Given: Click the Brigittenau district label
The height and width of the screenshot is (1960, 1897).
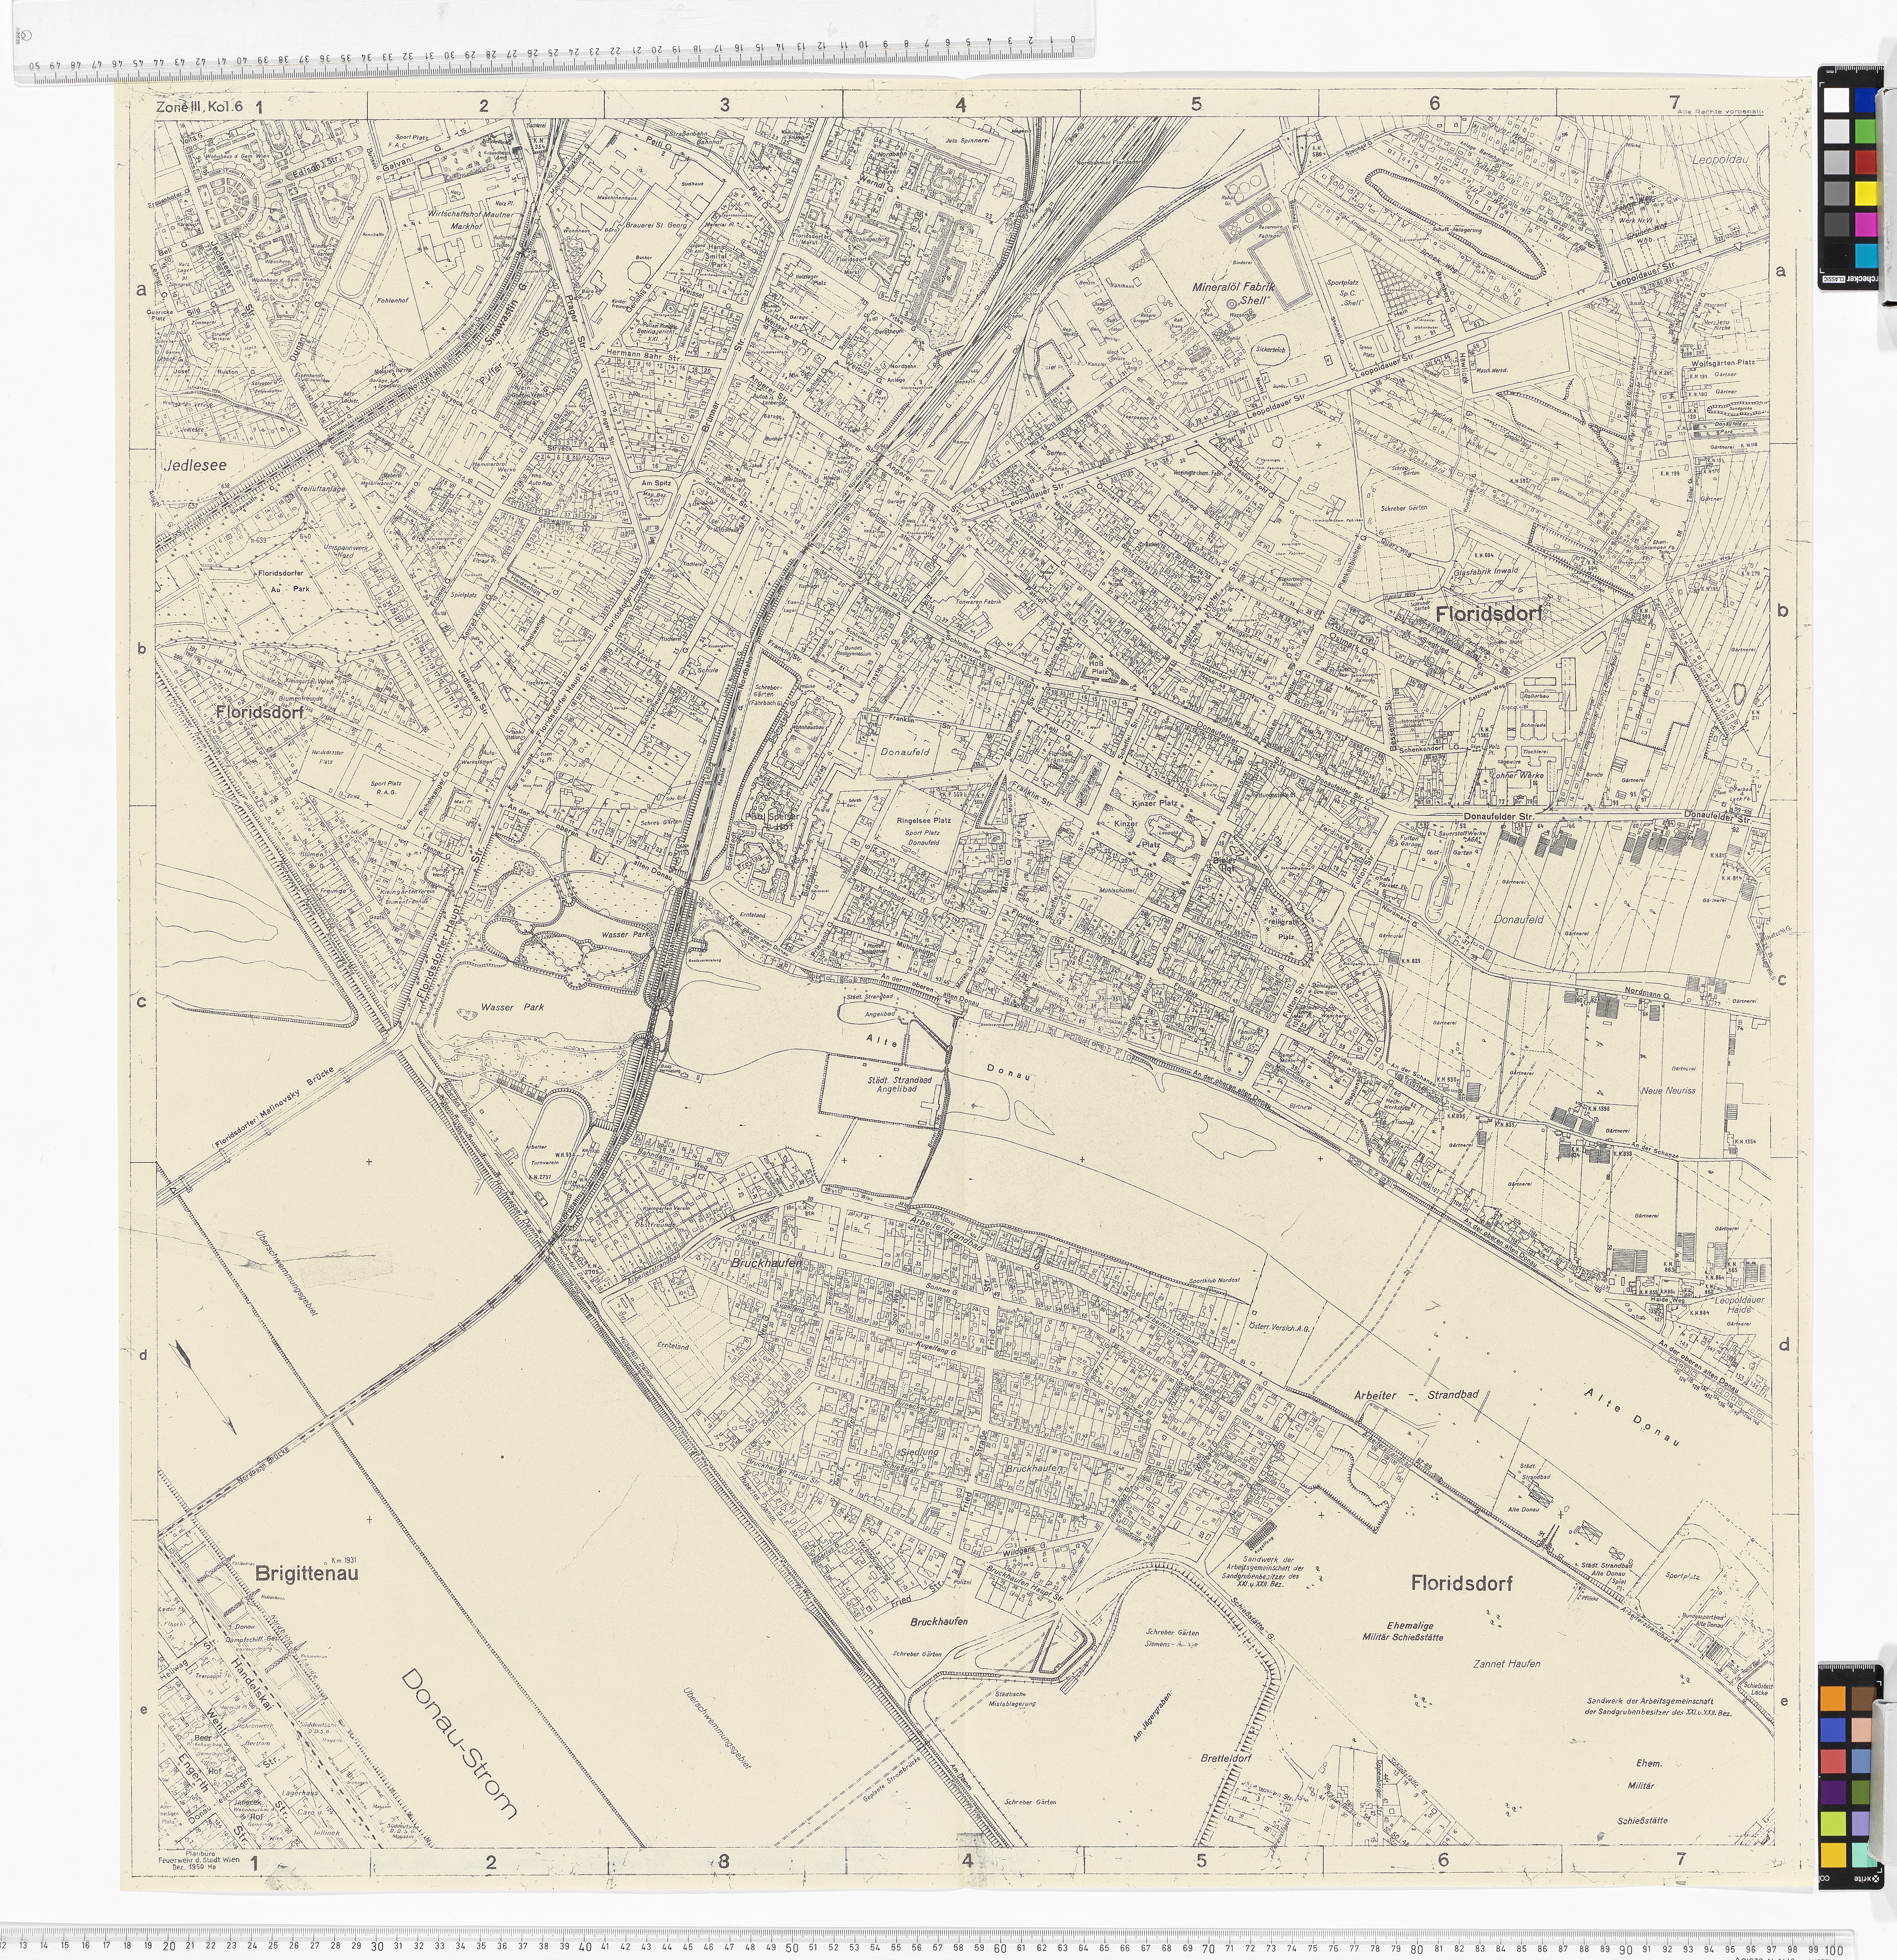Looking at the screenshot, I should coord(307,1573).
